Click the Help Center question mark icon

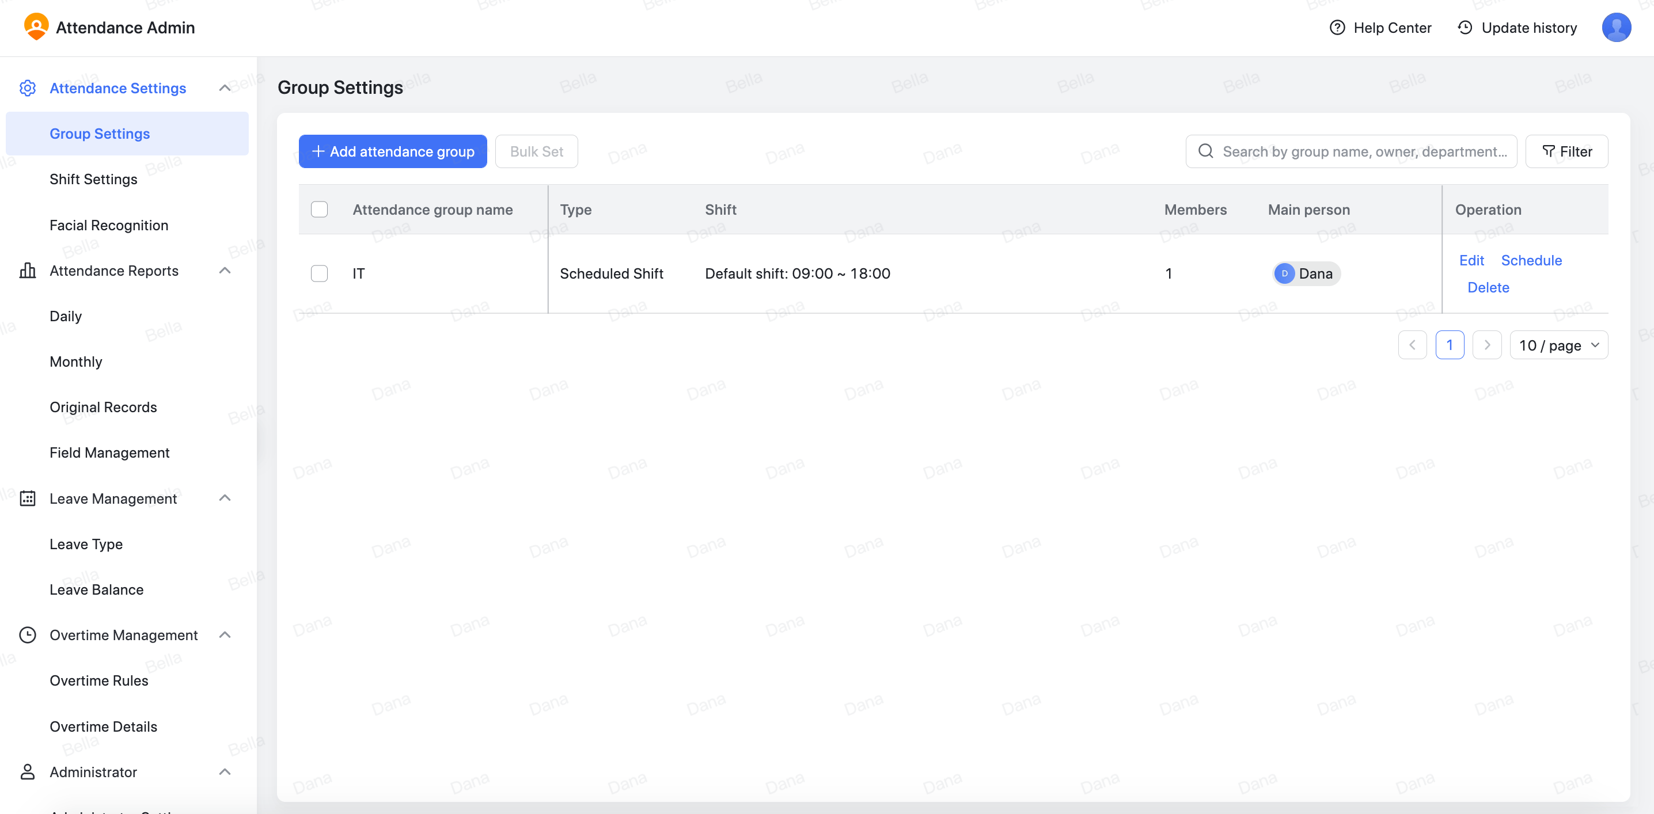click(x=1337, y=28)
